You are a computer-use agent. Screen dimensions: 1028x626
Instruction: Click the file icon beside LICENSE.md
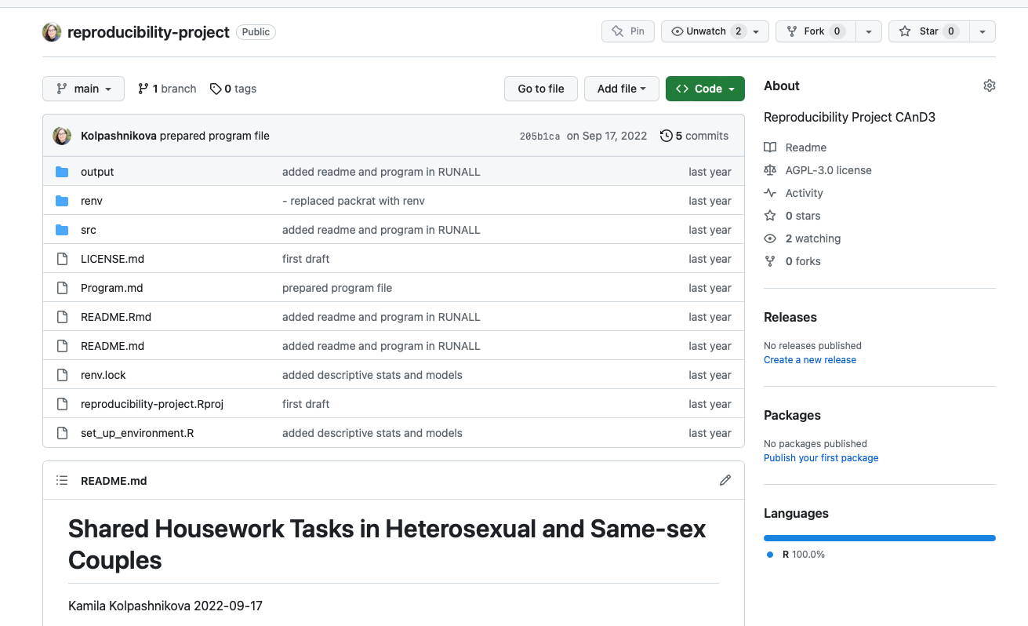62,259
